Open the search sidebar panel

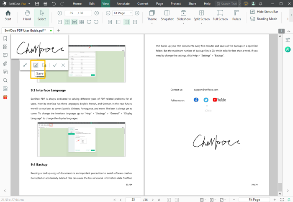[5, 80]
